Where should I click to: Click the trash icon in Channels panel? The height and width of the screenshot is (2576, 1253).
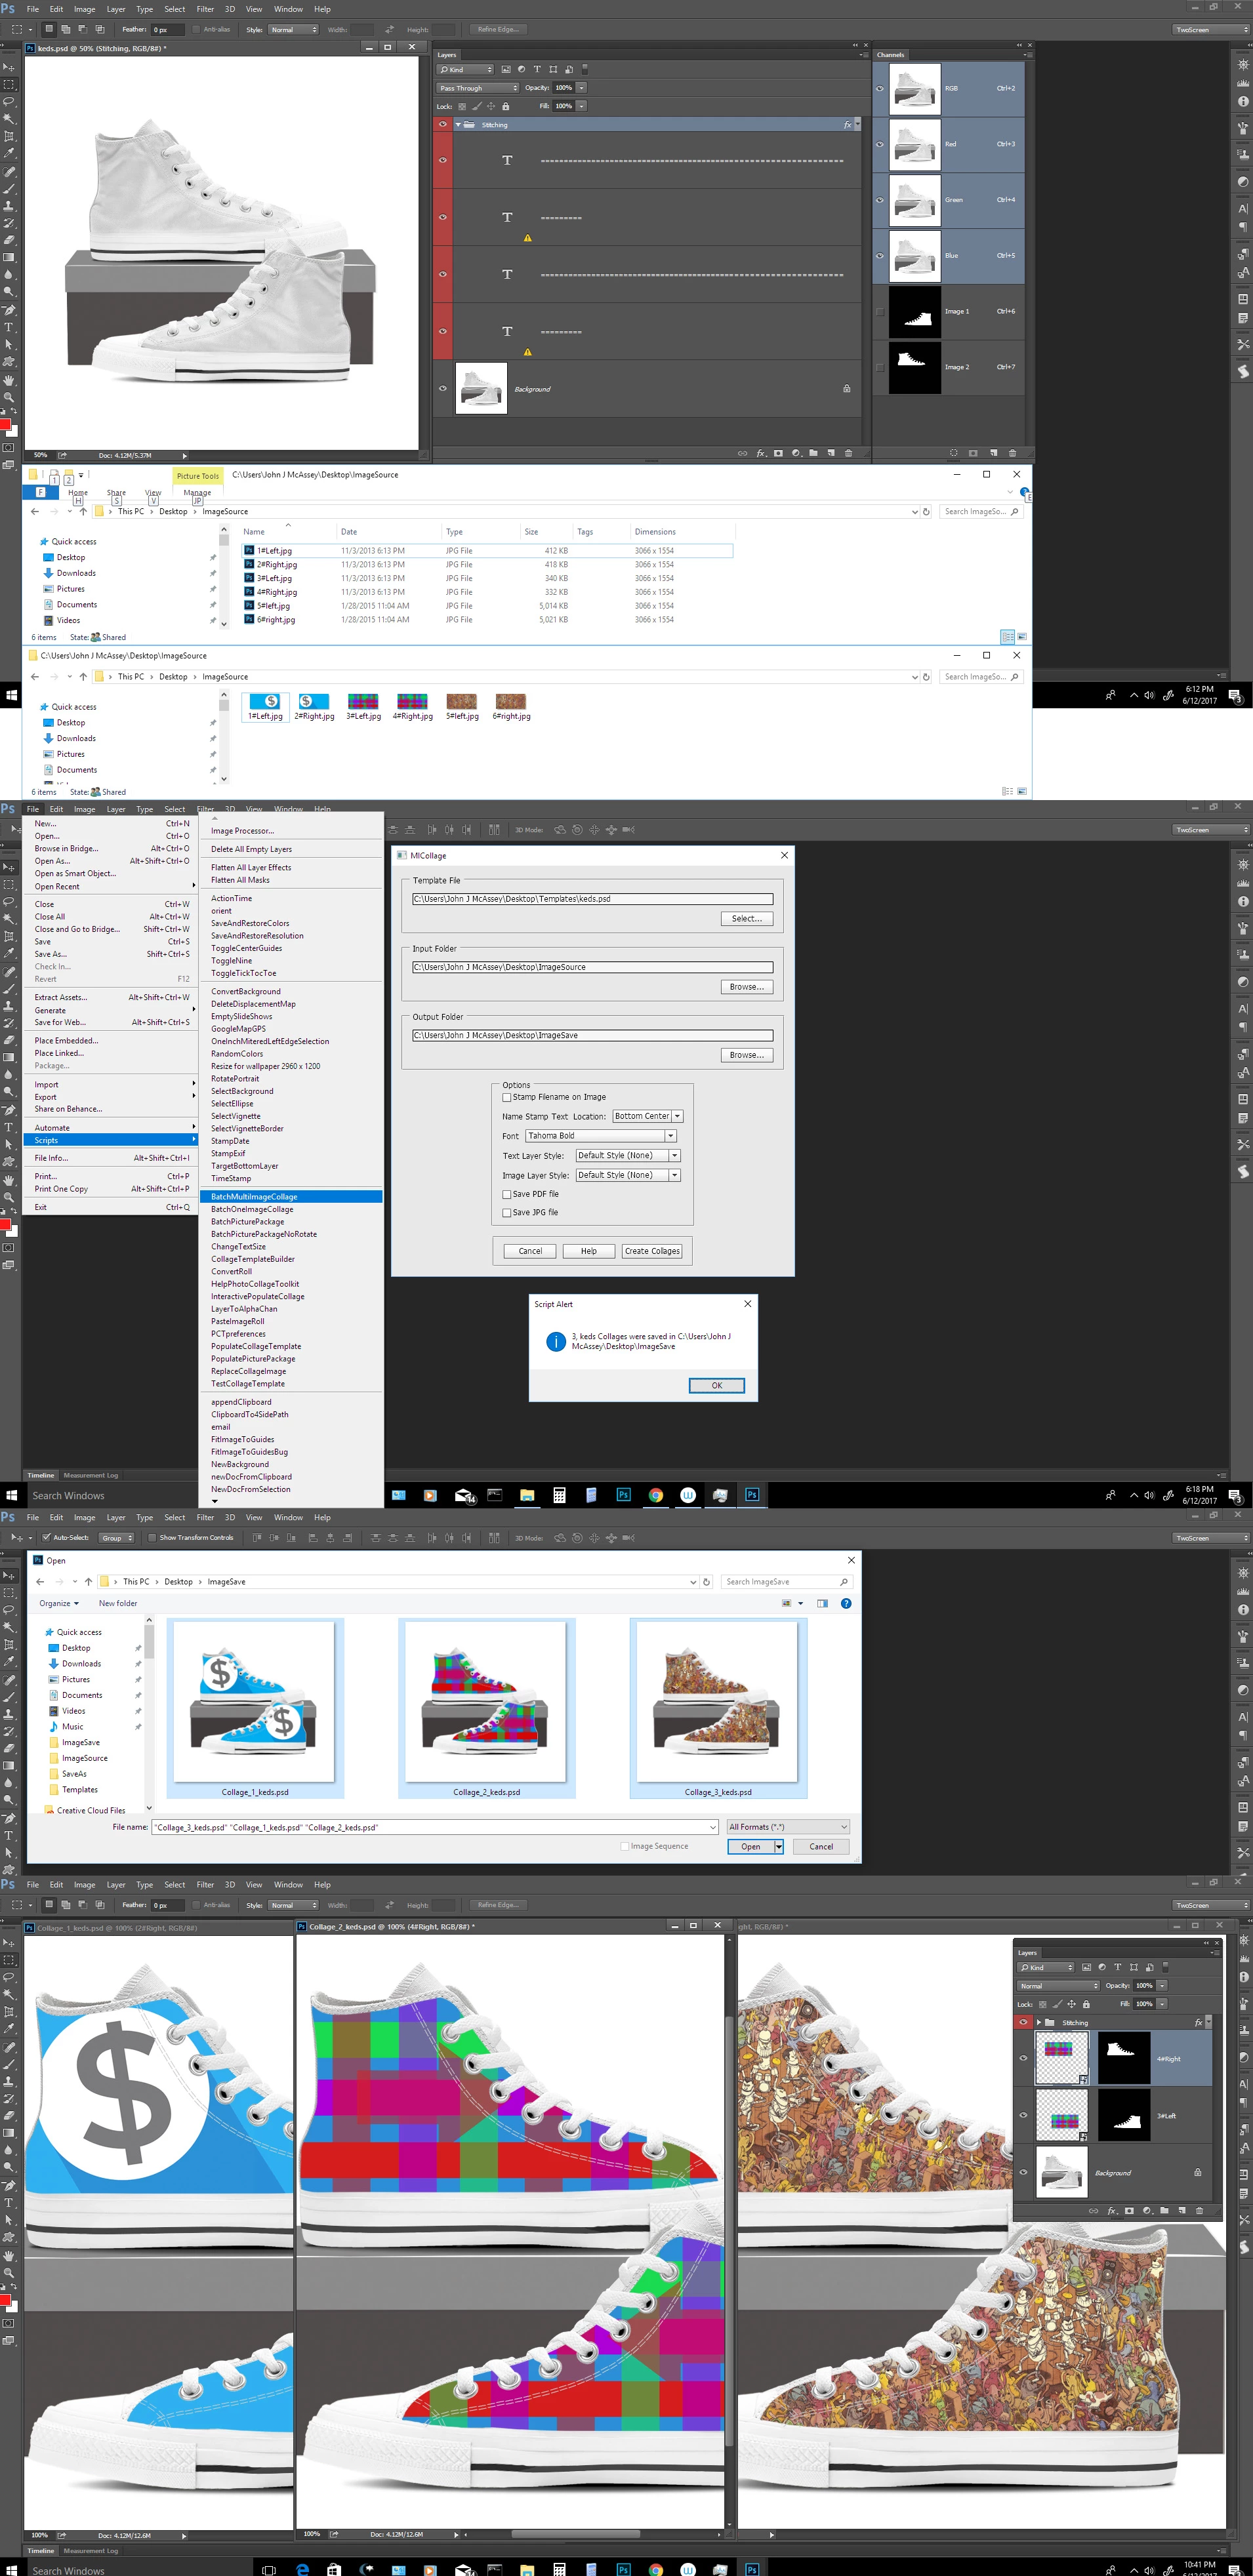coord(1012,453)
